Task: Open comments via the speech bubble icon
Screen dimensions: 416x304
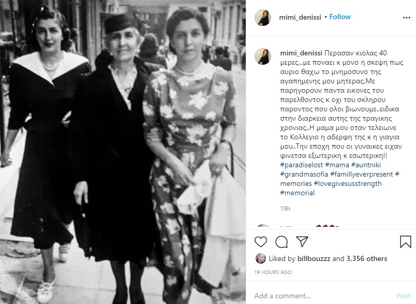Action: coord(281,242)
